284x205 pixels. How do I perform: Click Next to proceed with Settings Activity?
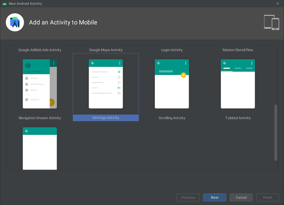pyautogui.click(x=214, y=197)
